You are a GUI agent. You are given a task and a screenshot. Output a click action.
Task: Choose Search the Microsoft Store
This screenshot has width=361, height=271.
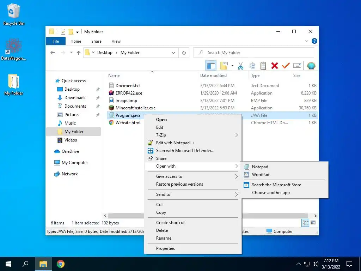(284, 185)
